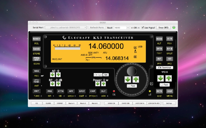
Task: Raise RF gain using the up arrow
Action: pos(58,84)
